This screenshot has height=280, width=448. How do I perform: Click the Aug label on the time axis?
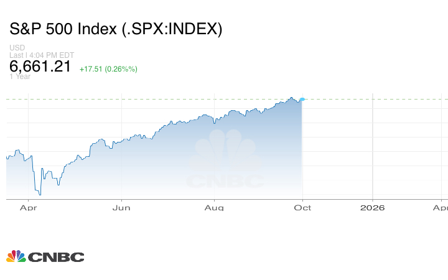215,207
